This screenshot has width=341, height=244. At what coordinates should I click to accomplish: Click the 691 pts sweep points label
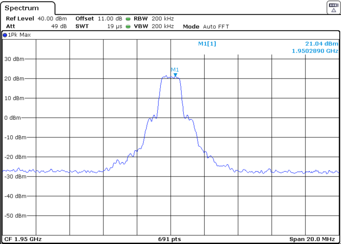click(x=170, y=239)
